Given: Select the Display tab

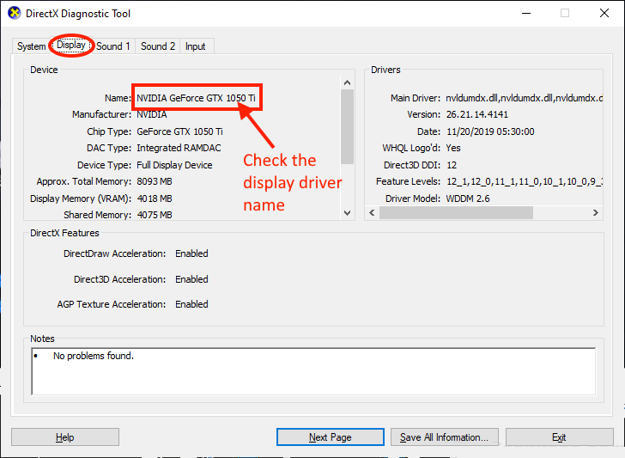Looking at the screenshot, I should click(71, 45).
